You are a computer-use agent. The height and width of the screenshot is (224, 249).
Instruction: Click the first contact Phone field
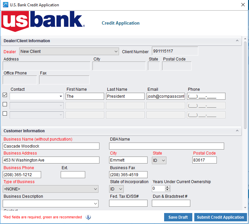pos(206,96)
